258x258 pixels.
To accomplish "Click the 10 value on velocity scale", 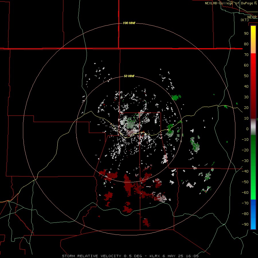I will click(246, 118).
